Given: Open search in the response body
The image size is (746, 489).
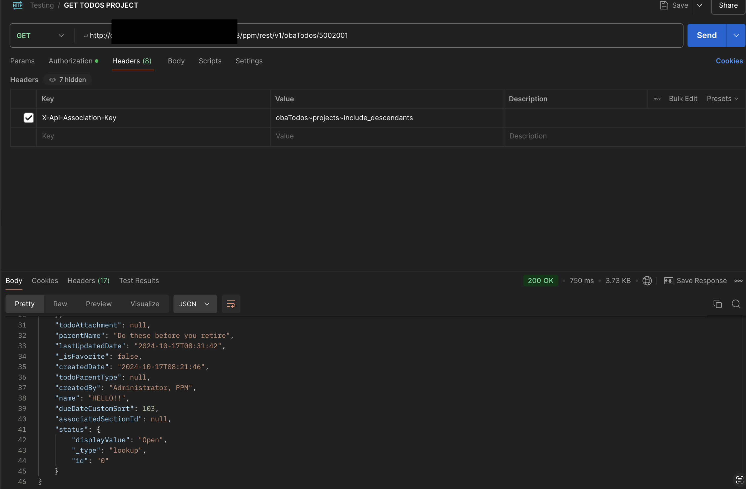Looking at the screenshot, I should coord(736,304).
